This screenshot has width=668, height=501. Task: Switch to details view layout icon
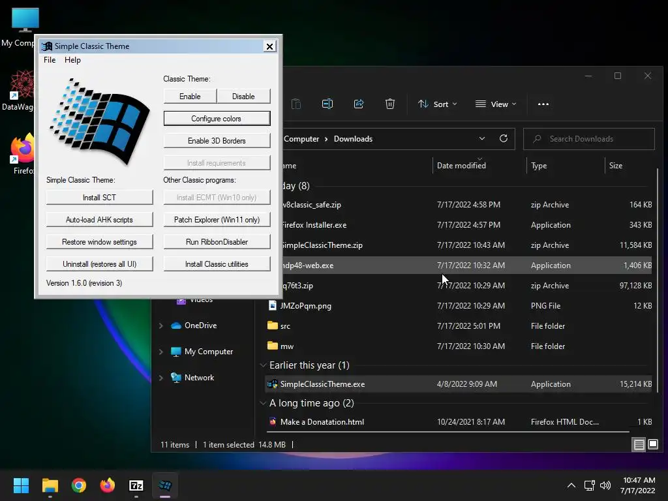click(639, 445)
